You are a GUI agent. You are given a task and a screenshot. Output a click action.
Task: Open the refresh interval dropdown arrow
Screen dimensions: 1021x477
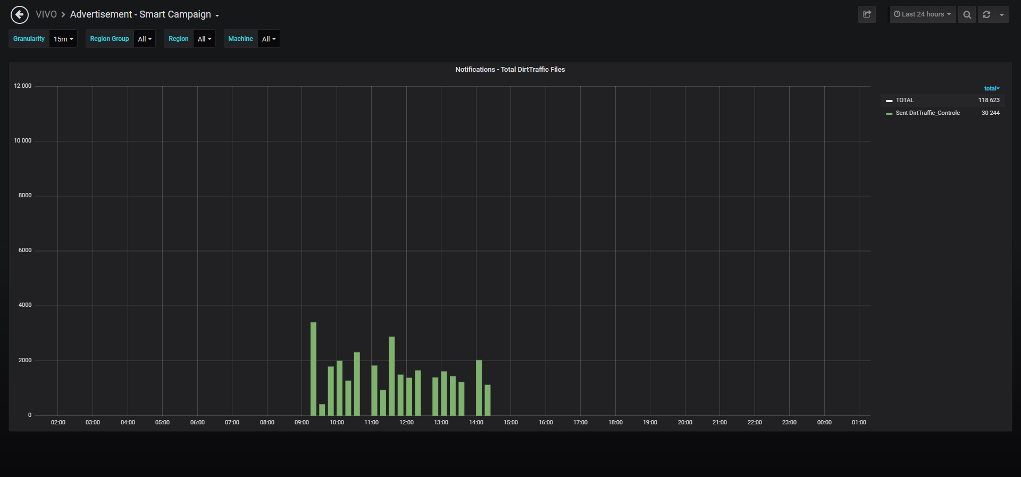[1002, 14]
